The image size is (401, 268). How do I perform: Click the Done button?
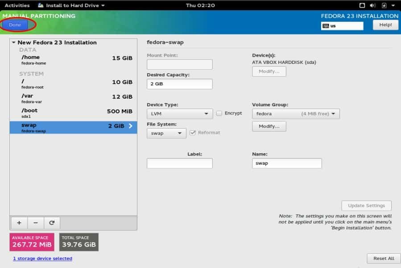tap(15, 25)
